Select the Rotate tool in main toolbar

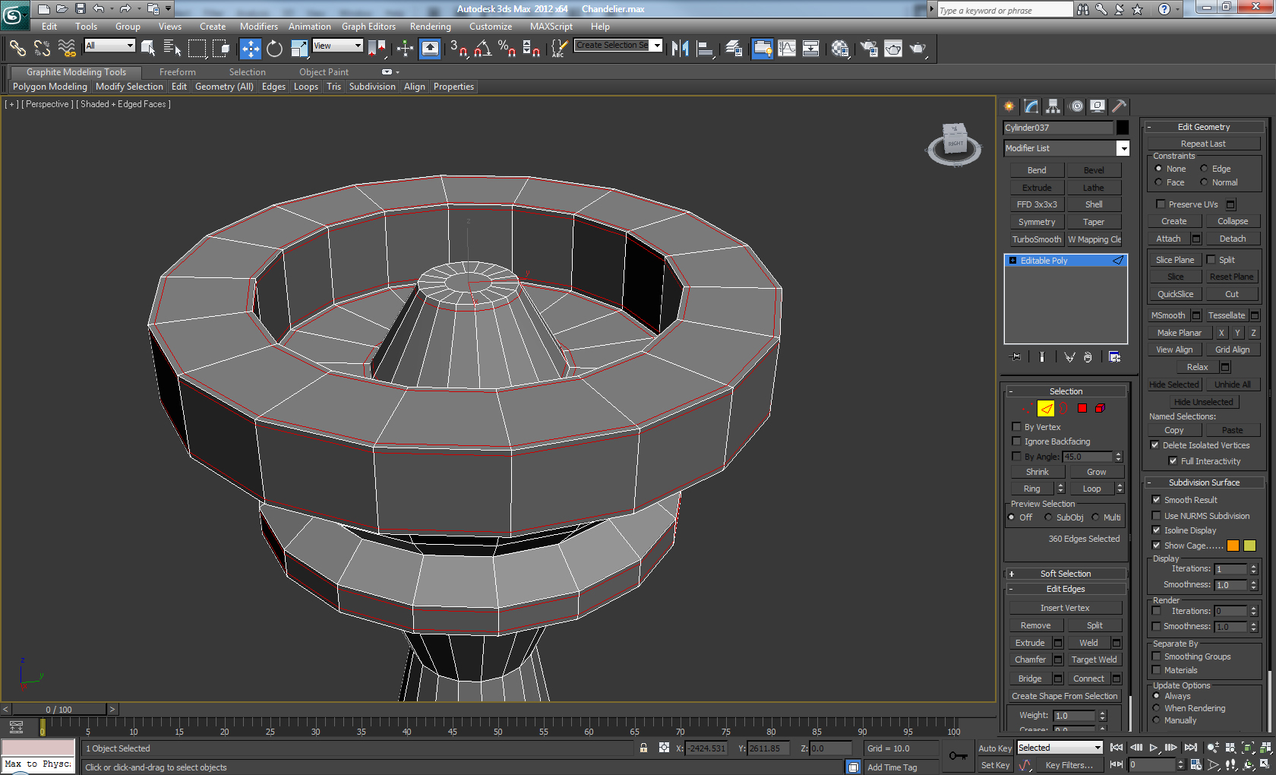274,49
